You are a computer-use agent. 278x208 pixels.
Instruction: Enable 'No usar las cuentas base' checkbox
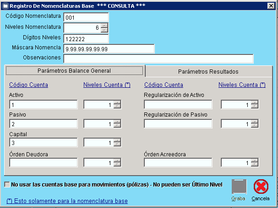7,185
